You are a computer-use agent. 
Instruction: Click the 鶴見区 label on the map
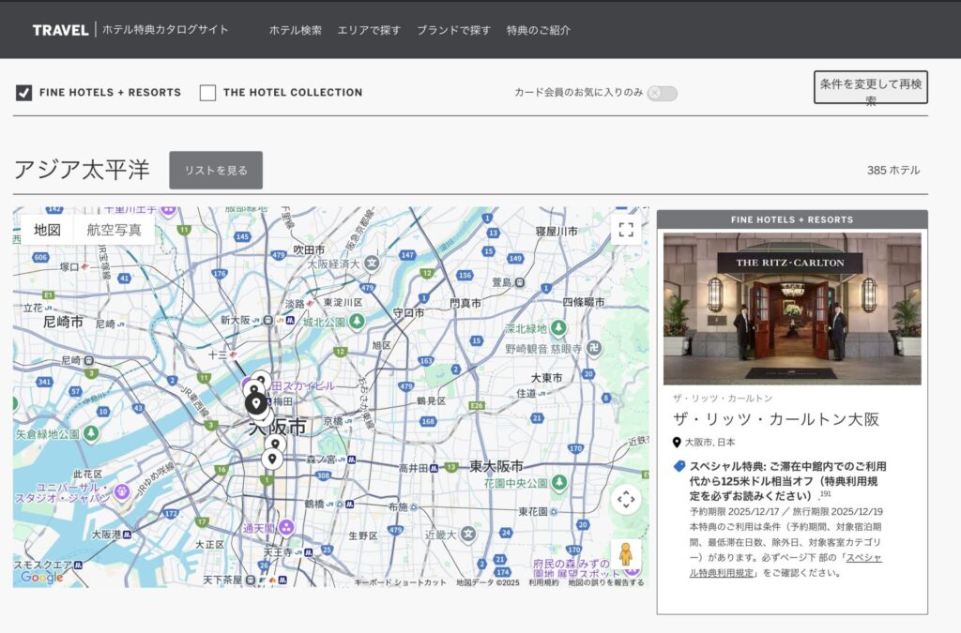coord(432,401)
